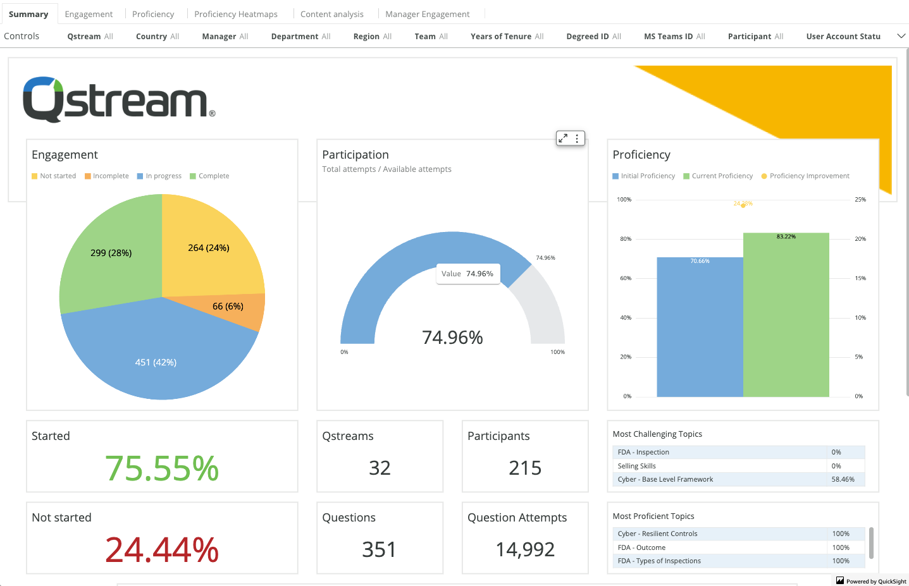Viewport: 909px width, 586px height.
Task: Toggle the Initial Proficiency legend swatch
Action: coord(615,176)
